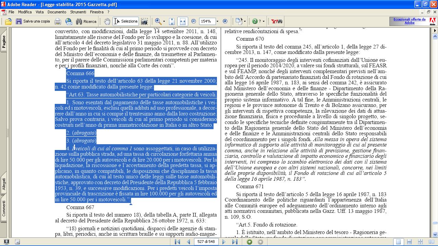Go to the first page
This screenshot has height=246, width=438.
(177, 242)
